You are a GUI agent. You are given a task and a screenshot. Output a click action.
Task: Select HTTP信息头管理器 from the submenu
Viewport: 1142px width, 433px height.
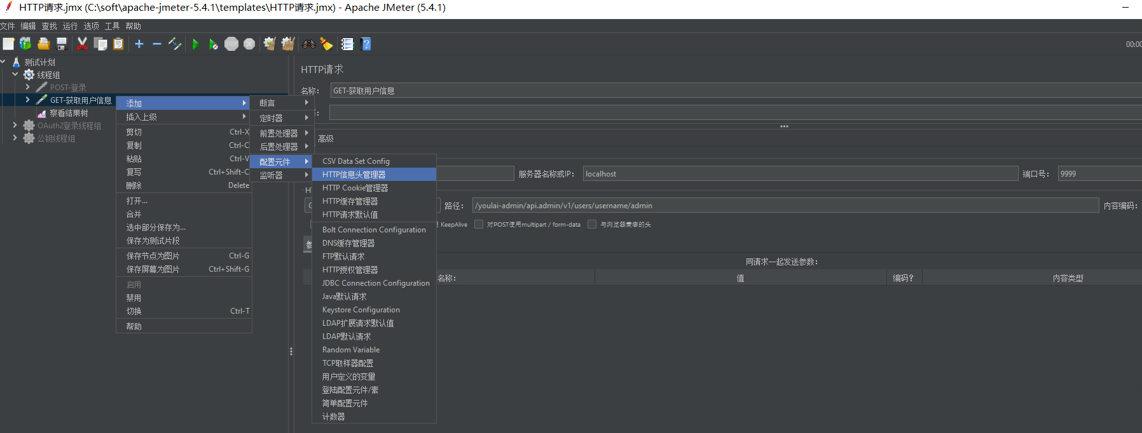click(x=374, y=175)
